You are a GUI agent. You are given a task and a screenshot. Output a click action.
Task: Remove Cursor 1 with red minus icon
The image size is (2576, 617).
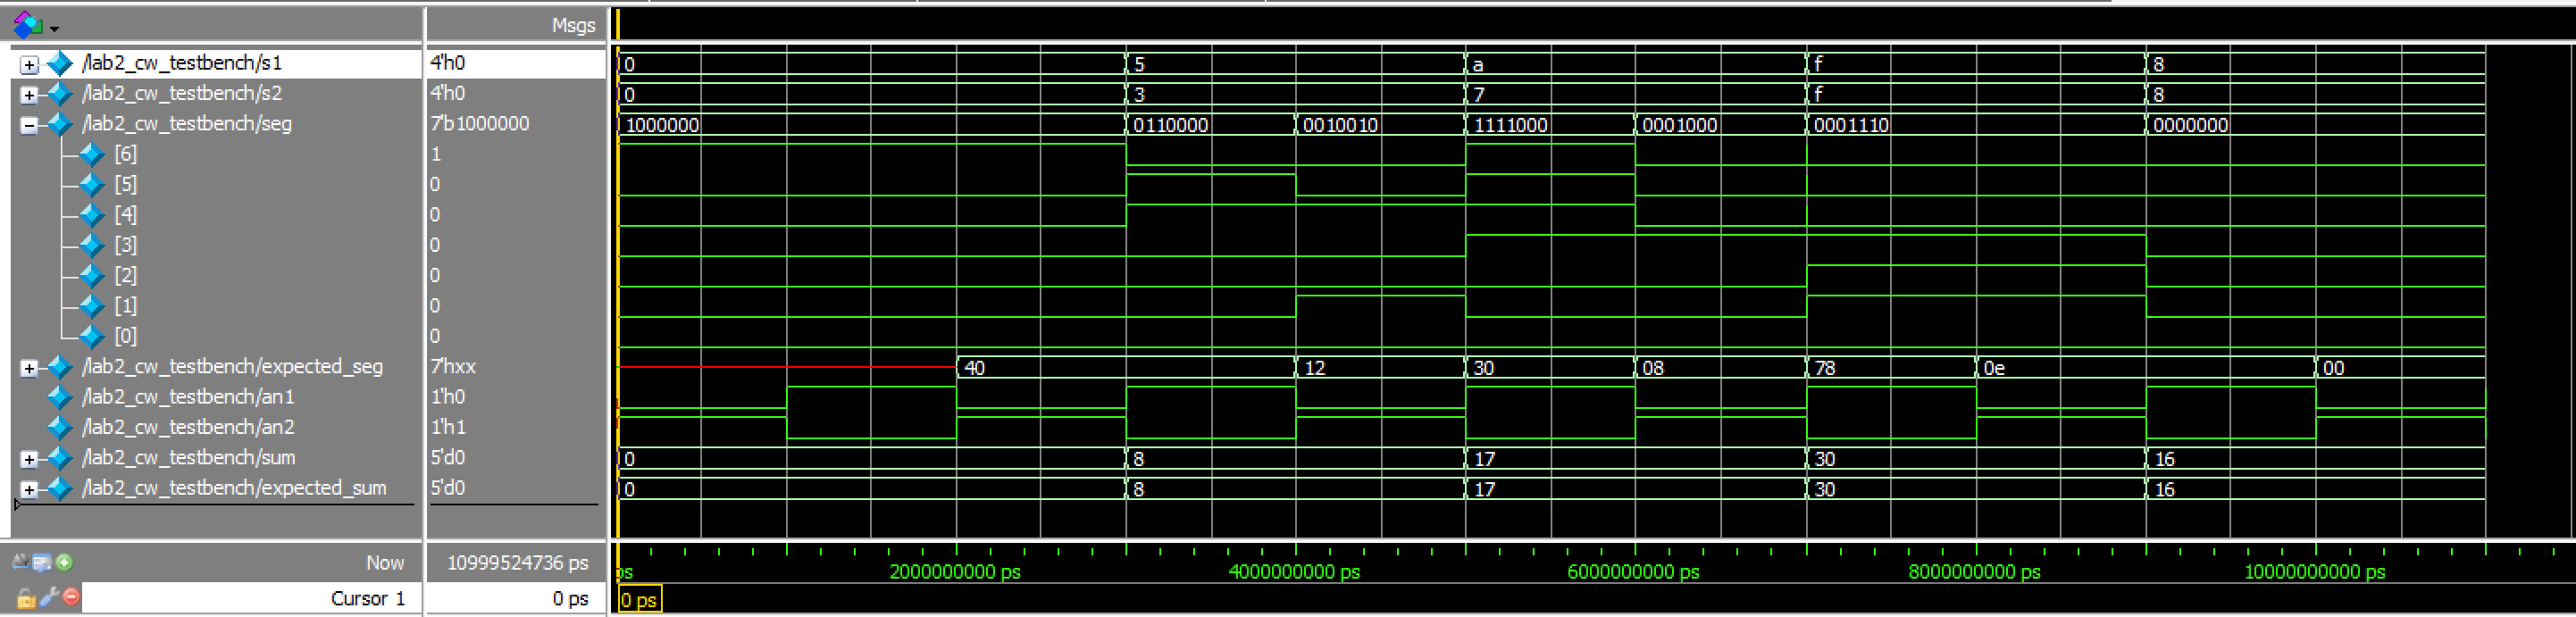point(71,597)
